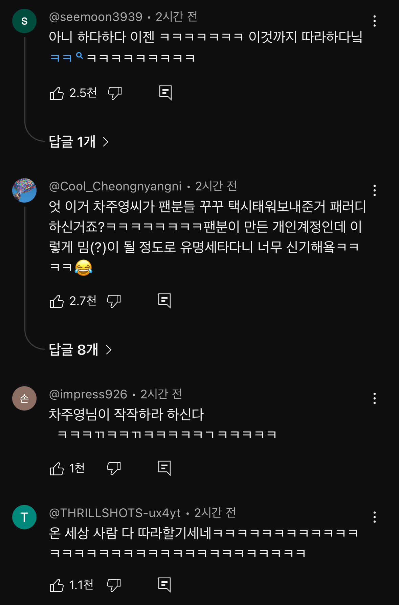
Task: Like the @Cool_Cheongnyangni comment
Action: tap(57, 301)
